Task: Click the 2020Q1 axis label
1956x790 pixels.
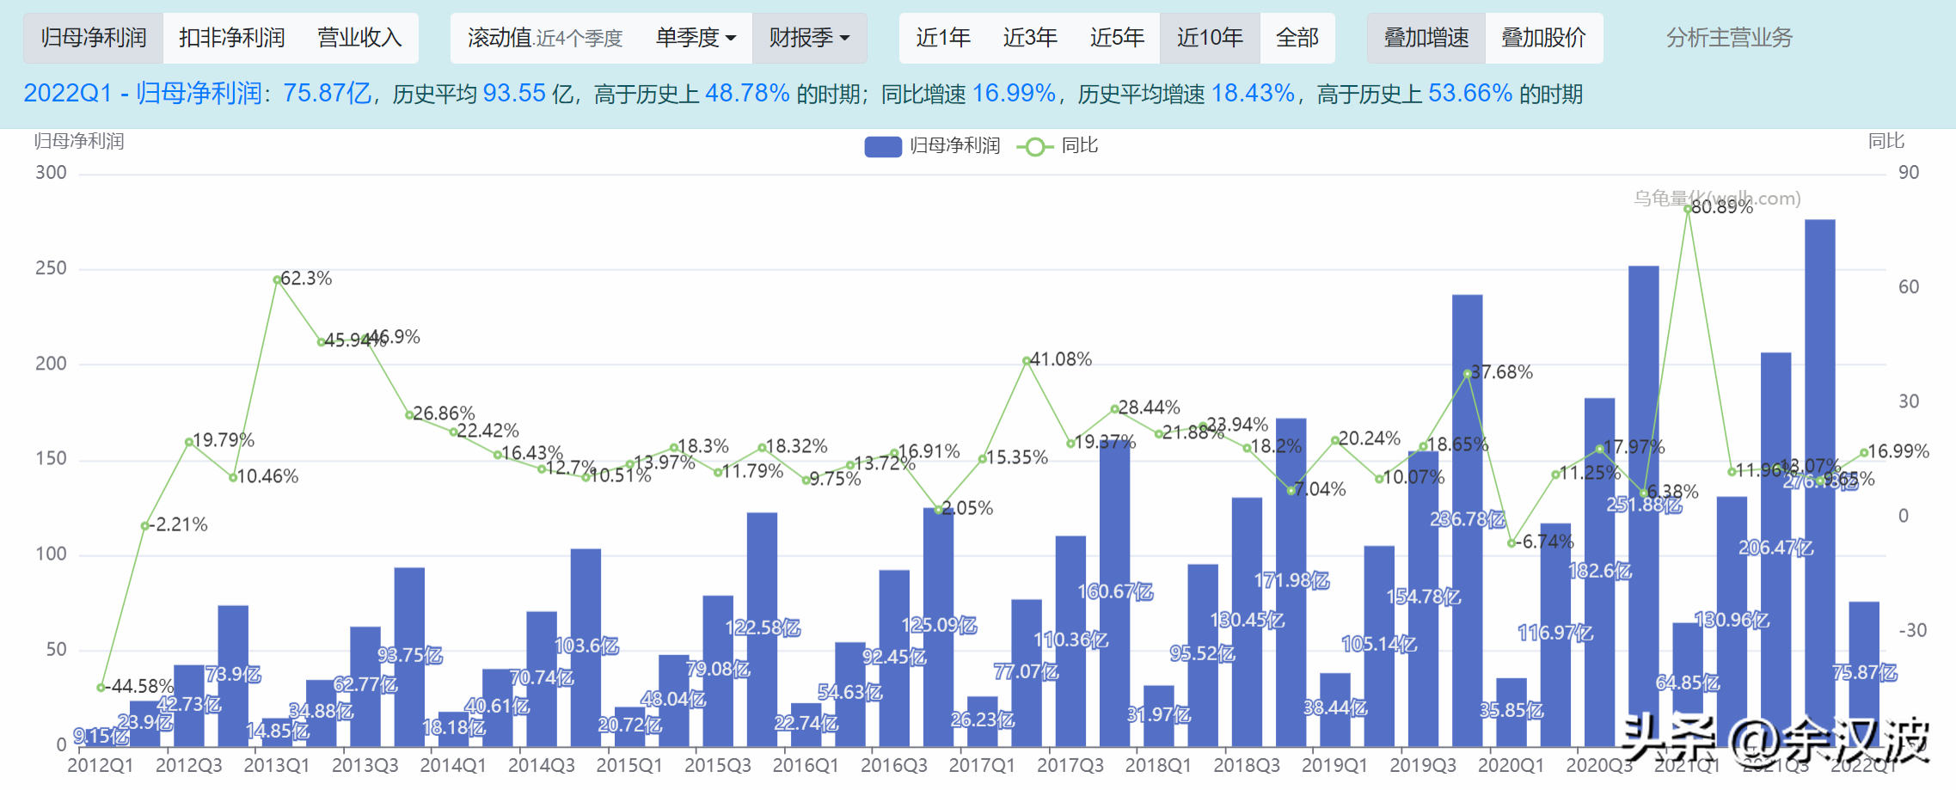Action: point(1511,765)
